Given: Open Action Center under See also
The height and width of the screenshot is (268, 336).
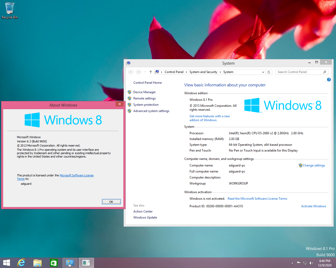Looking at the screenshot, I should point(143,211).
